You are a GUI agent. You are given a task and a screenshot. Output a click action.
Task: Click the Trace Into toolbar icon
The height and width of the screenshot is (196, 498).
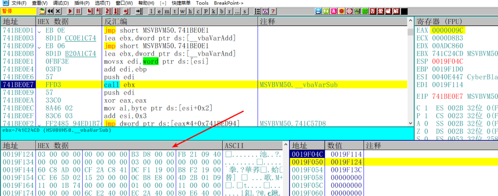tap(108, 11)
